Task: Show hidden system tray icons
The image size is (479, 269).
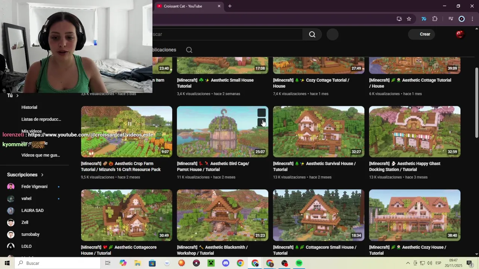Action: click(x=408, y=263)
